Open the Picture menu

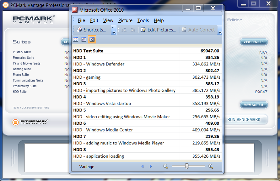click(x=125, y=20)
